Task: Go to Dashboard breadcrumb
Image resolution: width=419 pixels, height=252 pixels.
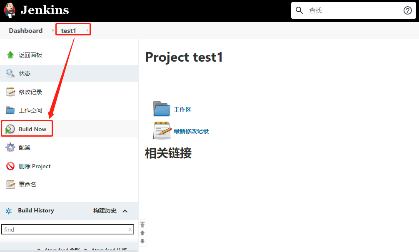Action: coord(26,31)
